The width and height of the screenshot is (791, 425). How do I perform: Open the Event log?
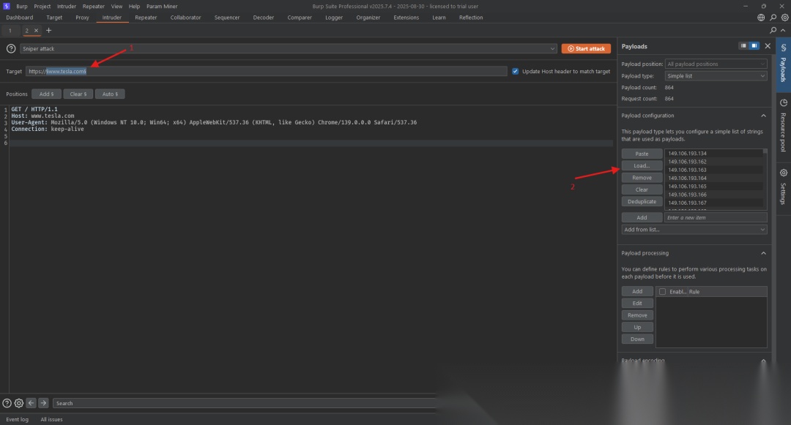17,419
